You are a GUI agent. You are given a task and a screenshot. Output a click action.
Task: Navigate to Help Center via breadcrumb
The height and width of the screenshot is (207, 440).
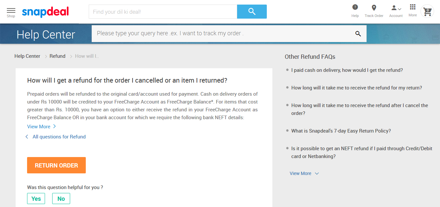pyautogui.click(x=27, y=56)
